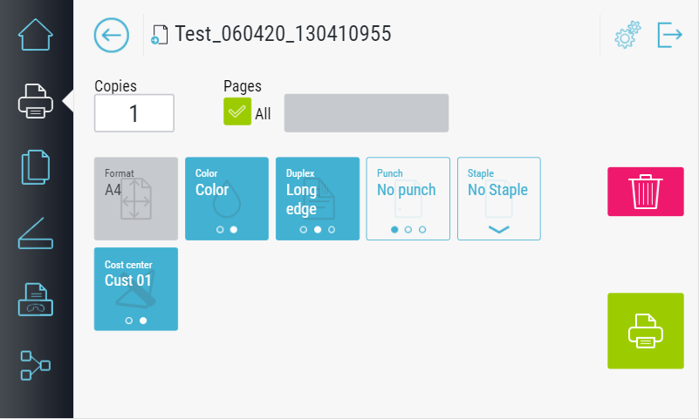This screenshot has width=699, height=419.
Task: Toggle the Color print option tile
Action: coord(227,199)
